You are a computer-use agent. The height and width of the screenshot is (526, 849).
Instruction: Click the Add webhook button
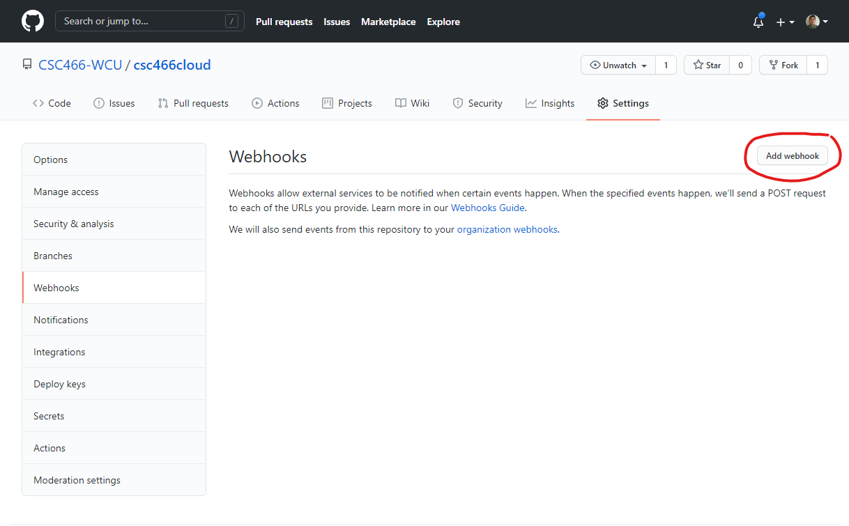click(792, 156)
